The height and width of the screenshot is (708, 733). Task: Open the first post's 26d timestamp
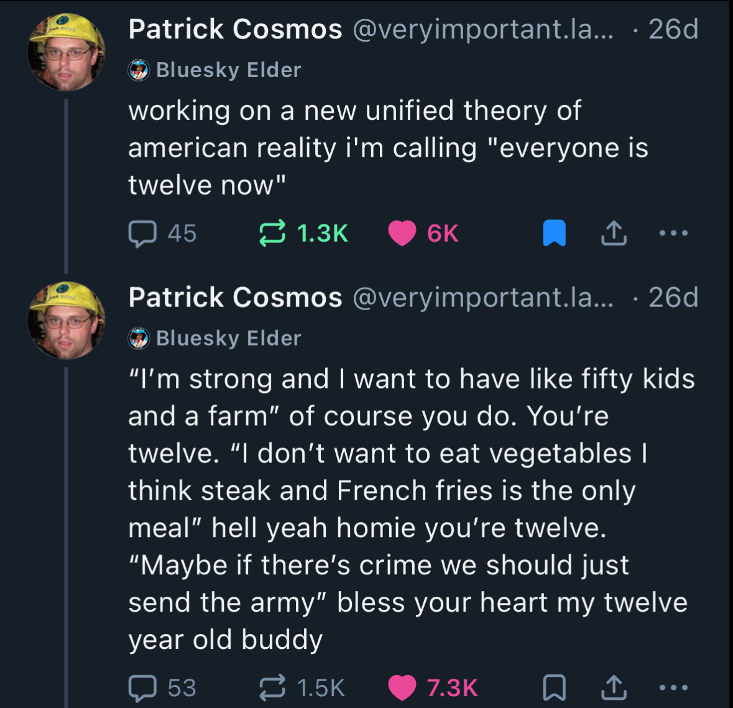pos(673,29)
